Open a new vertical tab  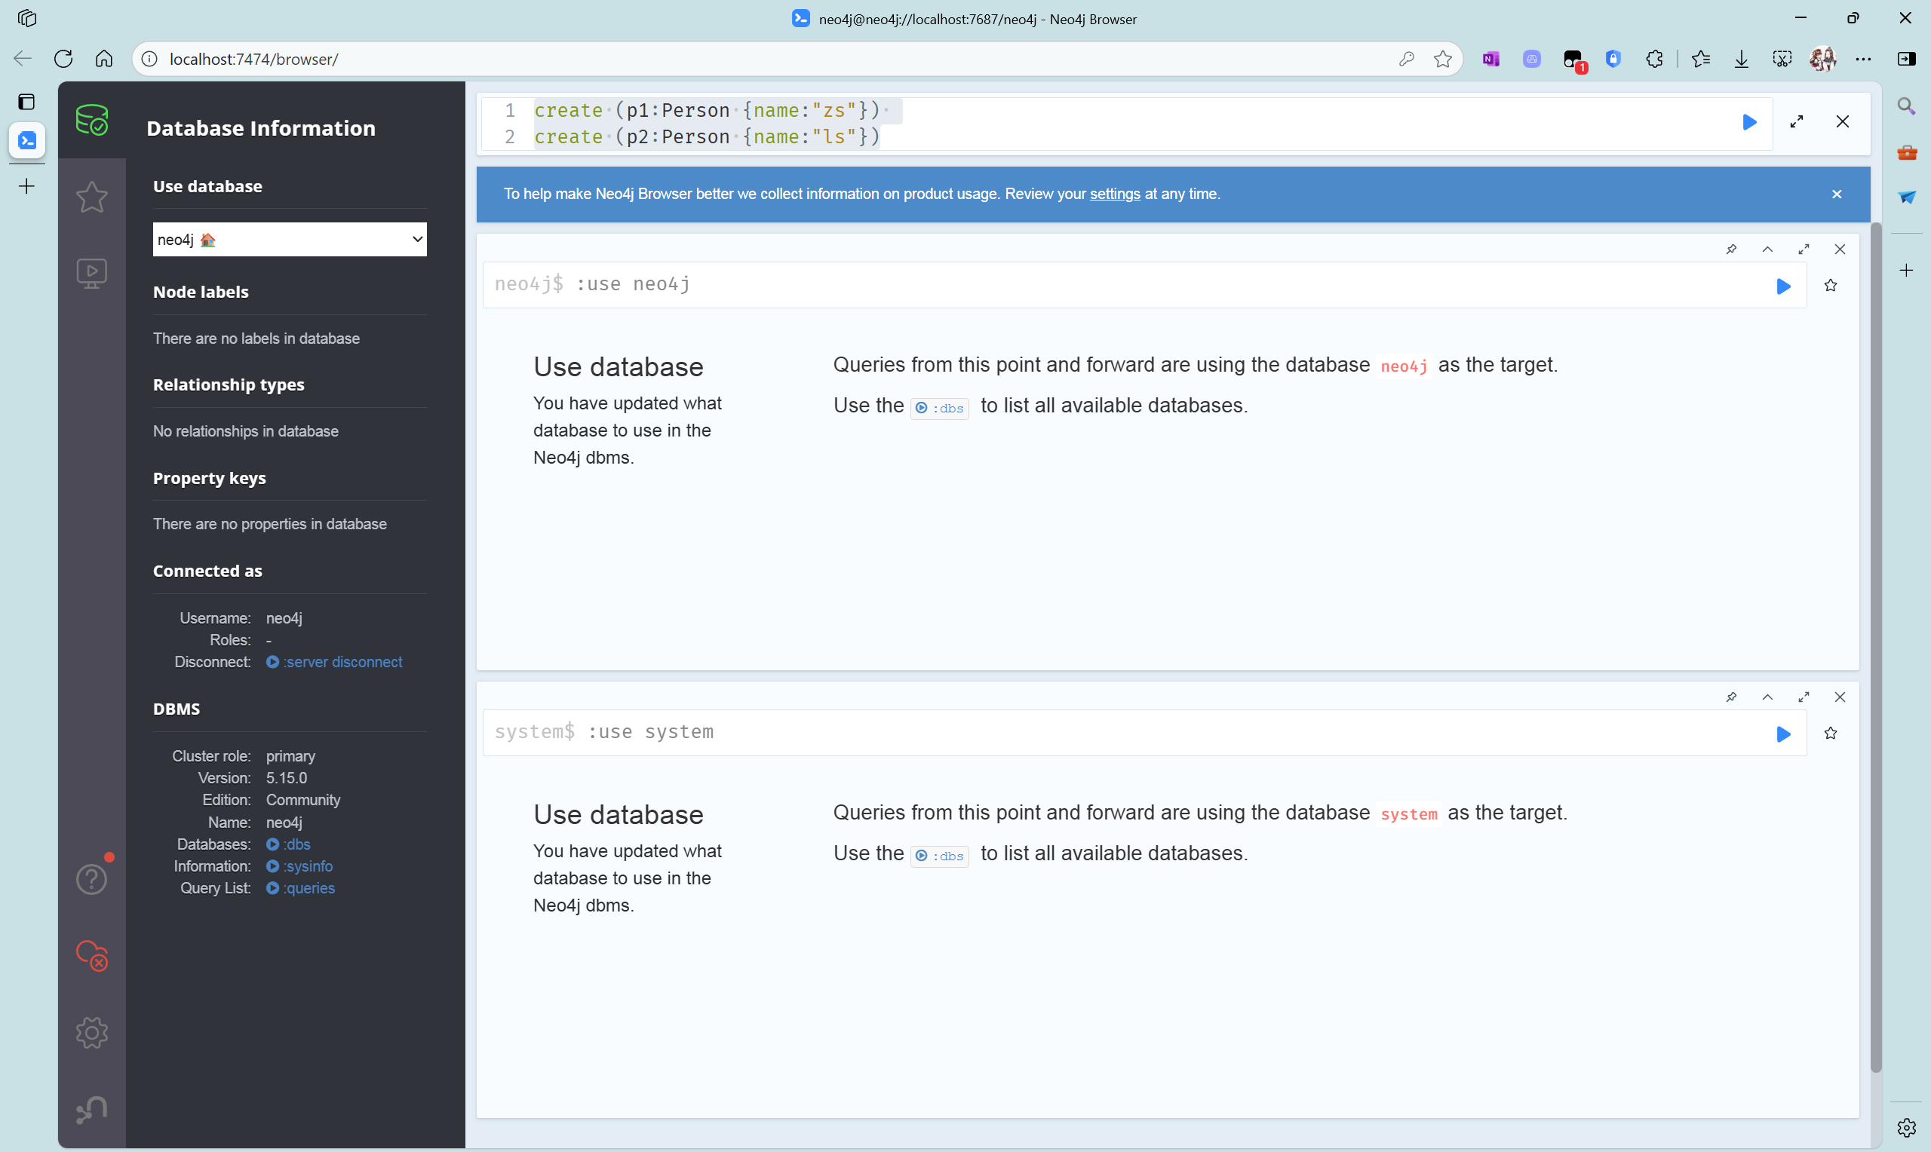26,186
